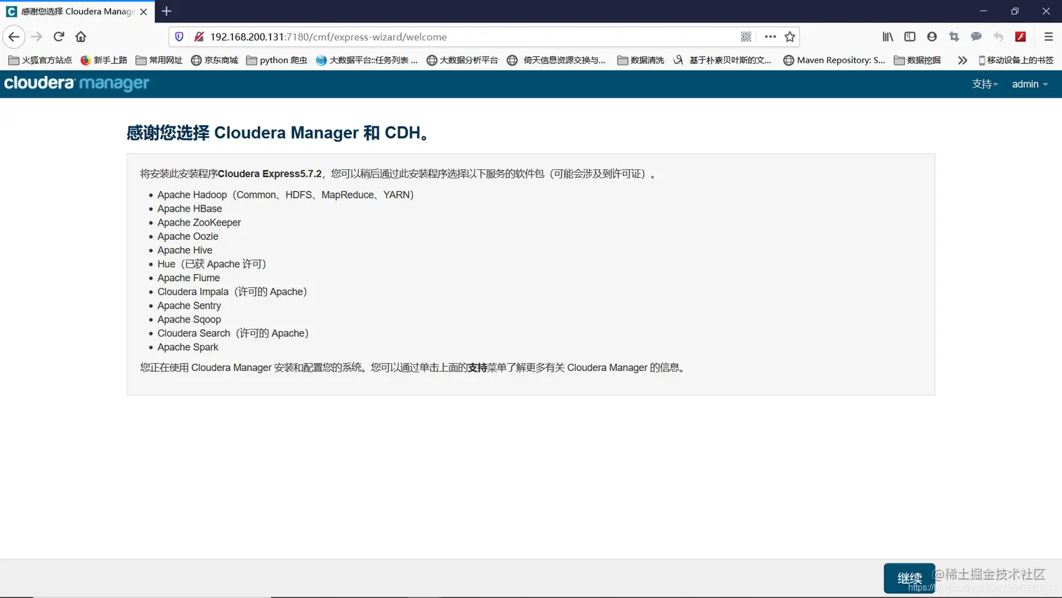Open the 新手上路 bookmark
Image resolution: width=1062 pixels, height=598 pixels.
point(104,60)
